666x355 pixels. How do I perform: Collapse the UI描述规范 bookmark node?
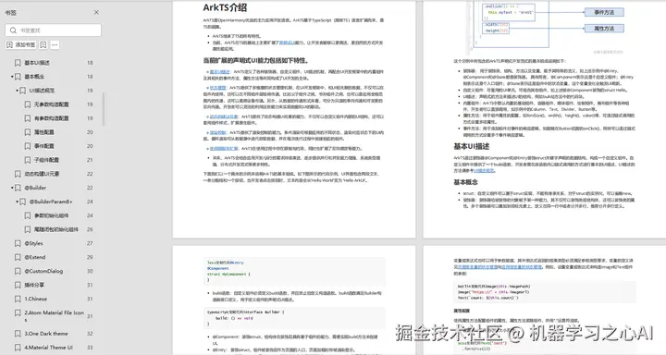[17, 91]
